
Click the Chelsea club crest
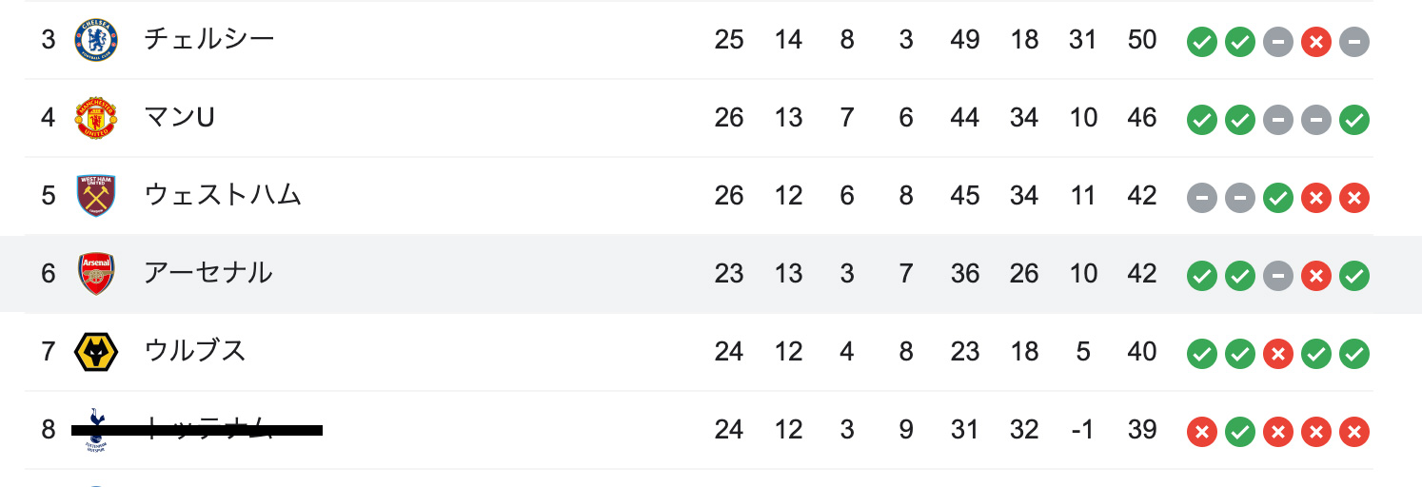click(x=96, y=40)
